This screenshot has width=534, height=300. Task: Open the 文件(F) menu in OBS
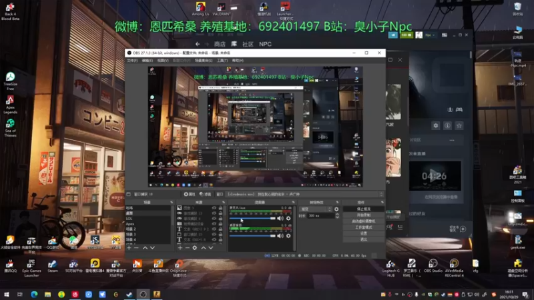[x=132, y=61]
